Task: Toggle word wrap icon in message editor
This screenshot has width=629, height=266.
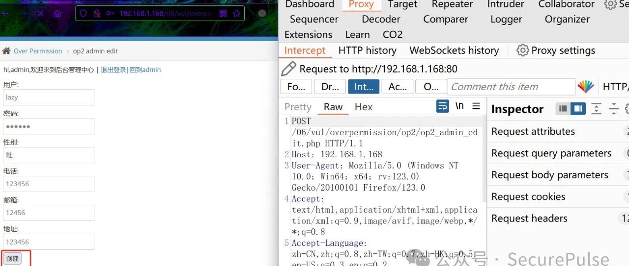Action: (x=443, y=106)
